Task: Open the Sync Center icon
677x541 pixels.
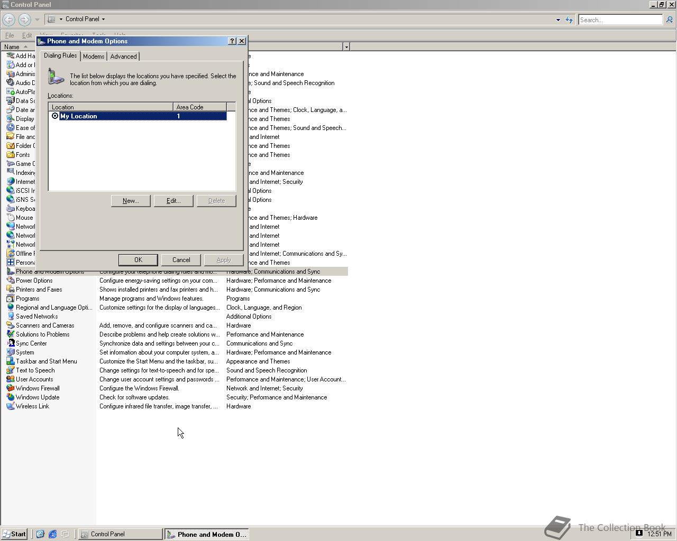Action: [11, 343]
